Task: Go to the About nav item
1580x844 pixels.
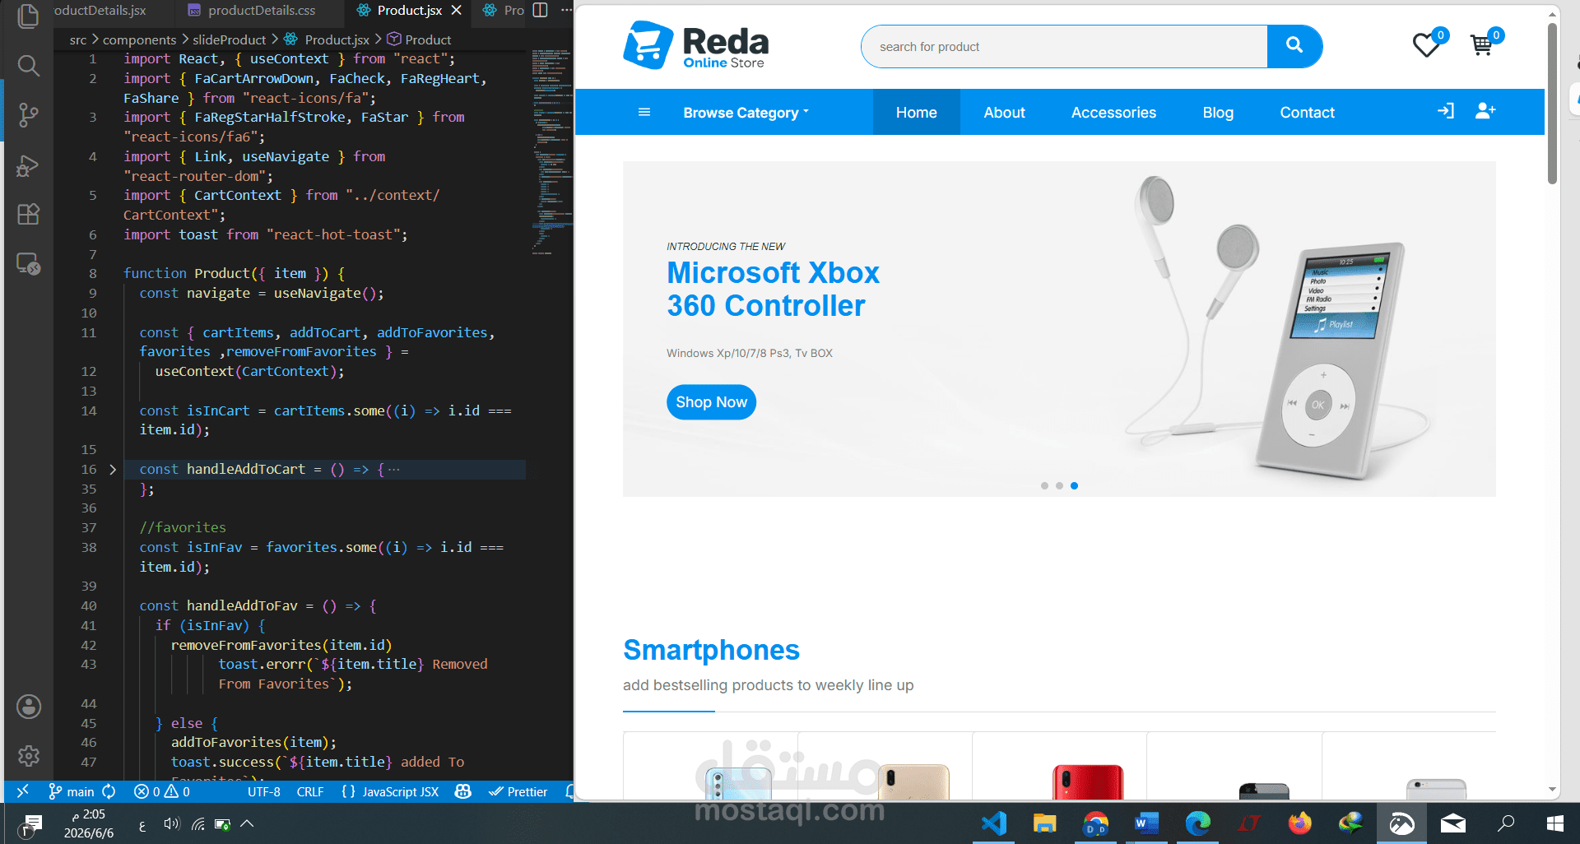Action: click(x=1004, y=112)
